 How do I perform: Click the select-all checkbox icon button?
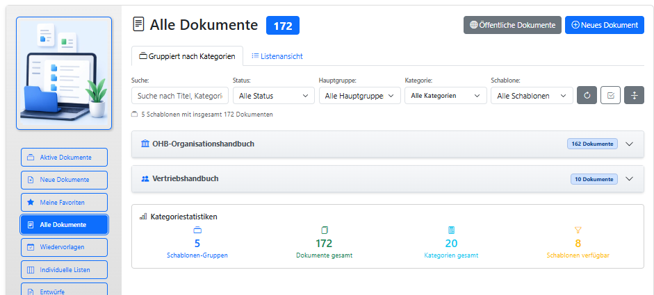(x=611, y=95)
